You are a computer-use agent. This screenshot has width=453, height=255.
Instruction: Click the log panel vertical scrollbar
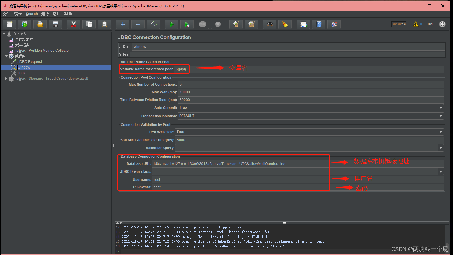[447, 239]
